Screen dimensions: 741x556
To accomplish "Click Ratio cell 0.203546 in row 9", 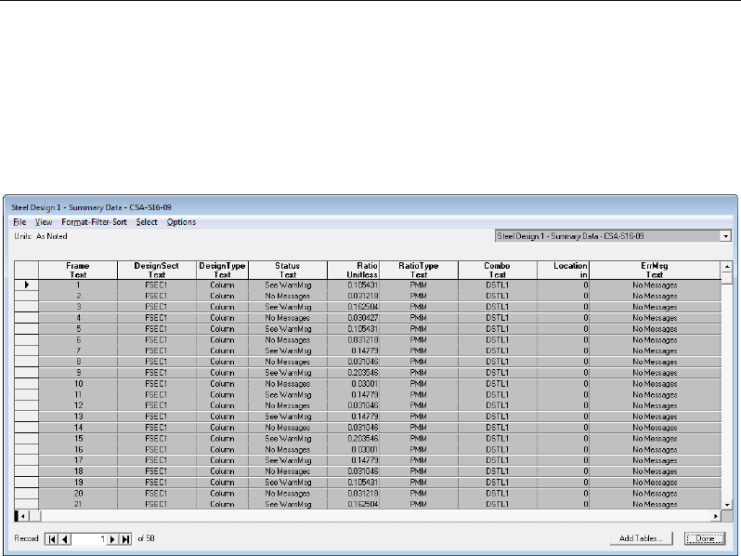I will pos(353,373).
